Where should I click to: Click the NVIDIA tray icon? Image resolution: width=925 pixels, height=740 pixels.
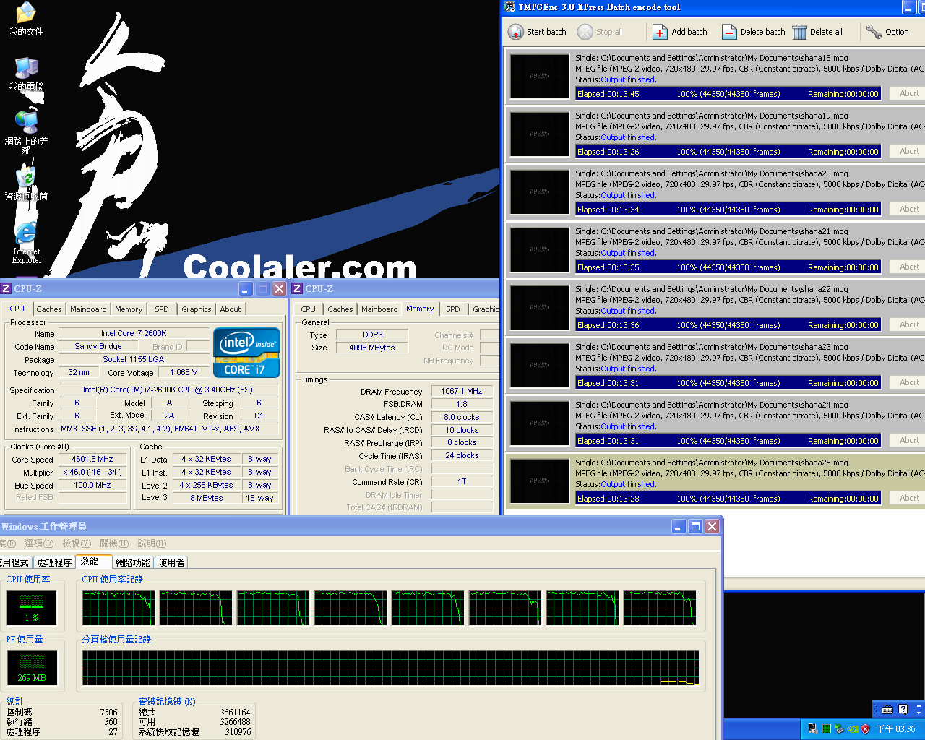tap(852, 729)
